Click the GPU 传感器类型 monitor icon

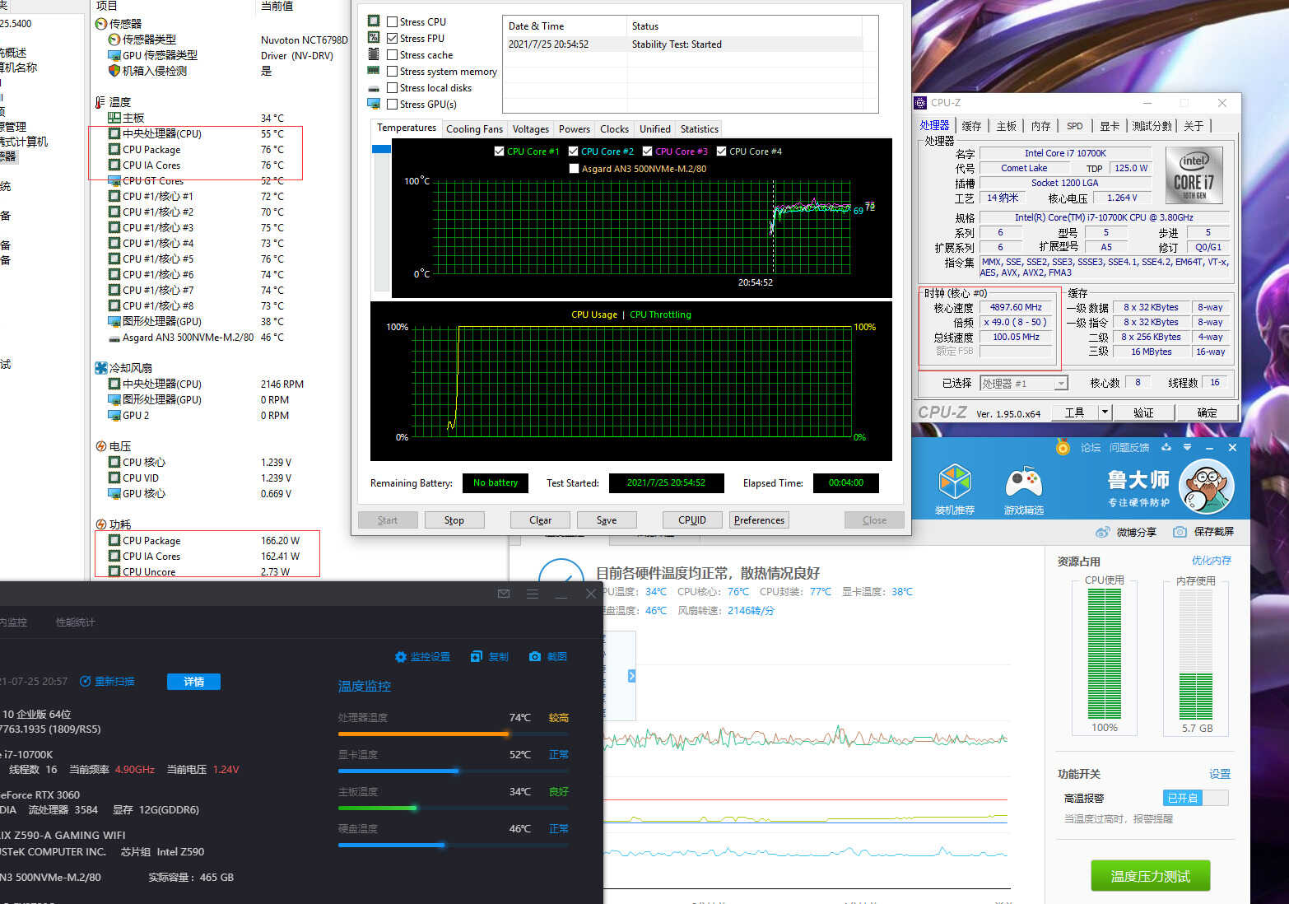point(114,55)
